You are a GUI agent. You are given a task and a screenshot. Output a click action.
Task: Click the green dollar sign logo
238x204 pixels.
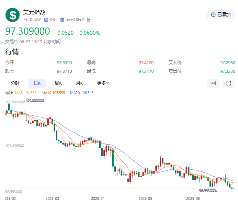click(x=12, y=15)
